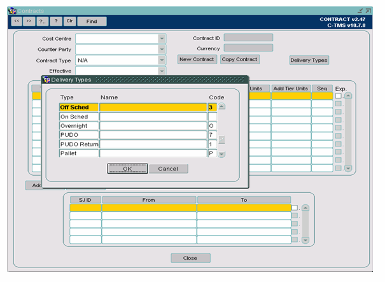Click the Name field for Off Sched
The height and width of the screenshot is (282, 385).
(x=153, y=108)
